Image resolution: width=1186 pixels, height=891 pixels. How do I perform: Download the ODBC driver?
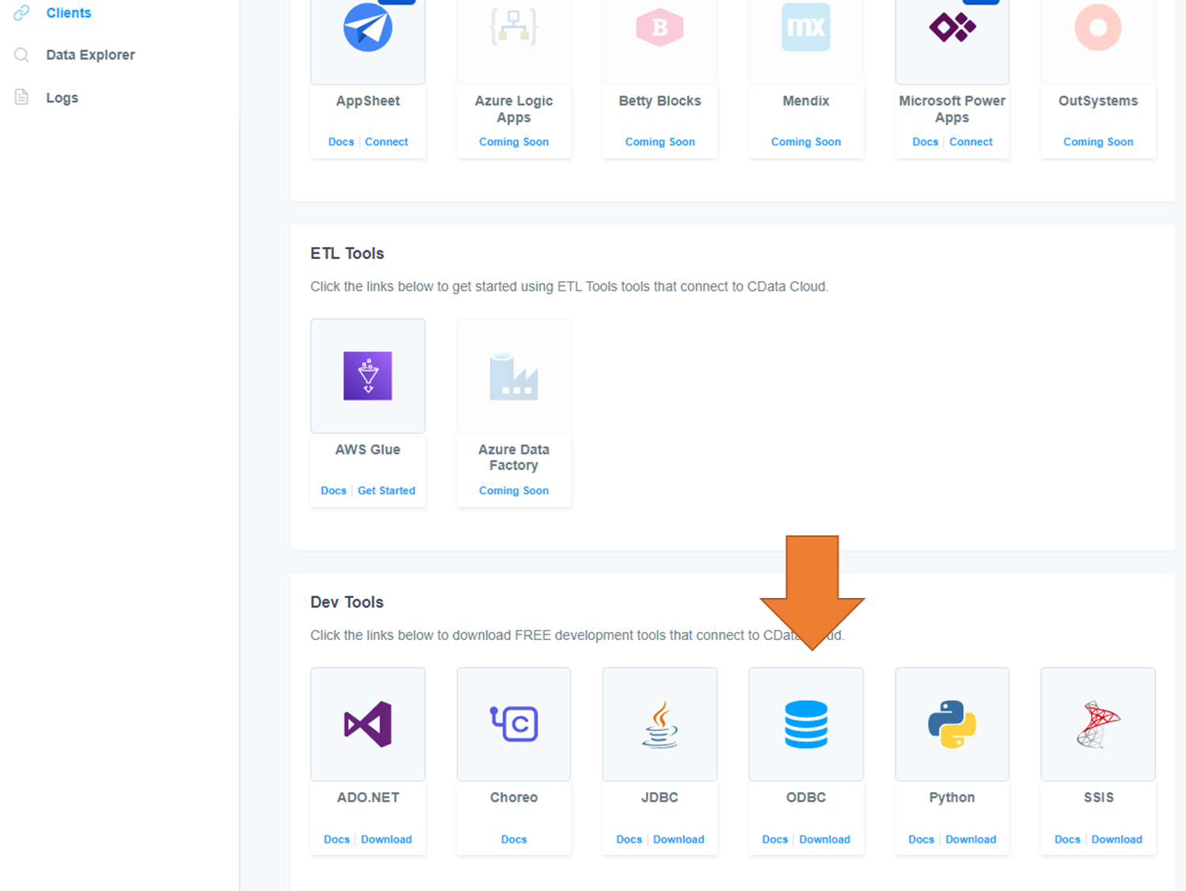coord(824,839)
